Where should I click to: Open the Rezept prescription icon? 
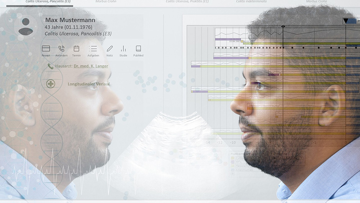(x=46, y=49)
